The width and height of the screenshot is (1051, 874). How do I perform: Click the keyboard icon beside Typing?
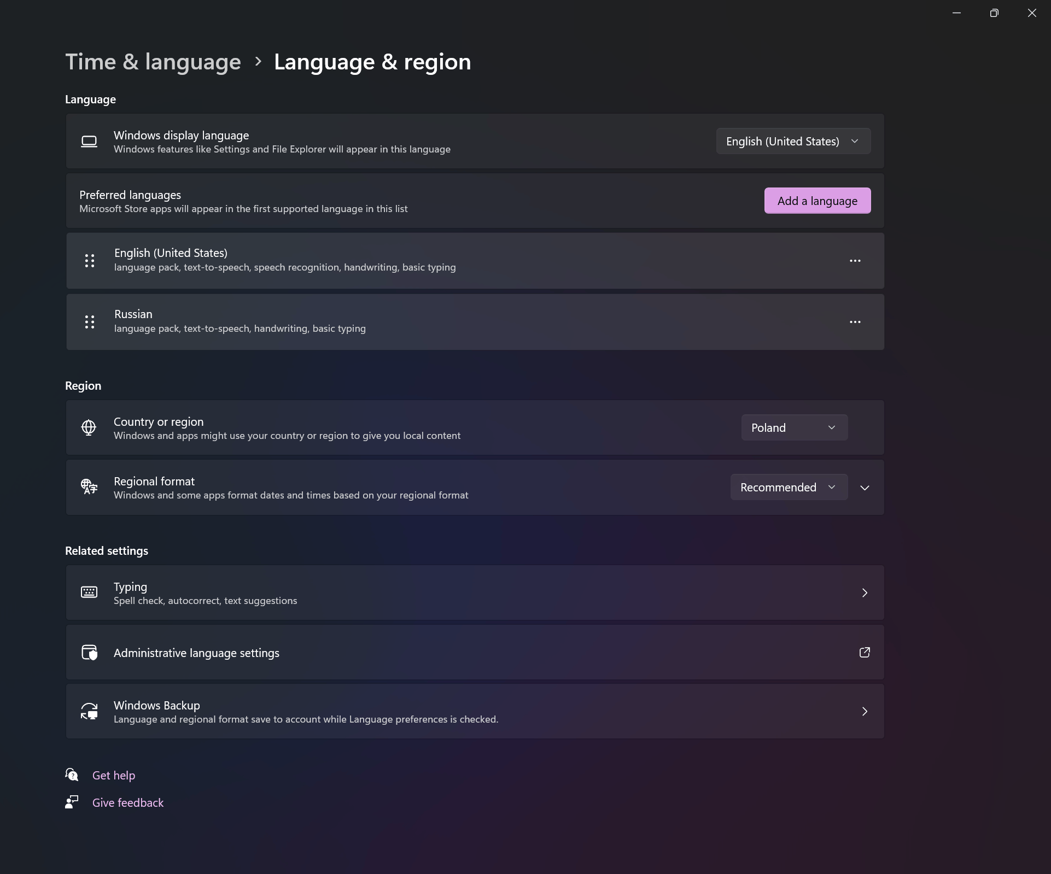(89, 592)
